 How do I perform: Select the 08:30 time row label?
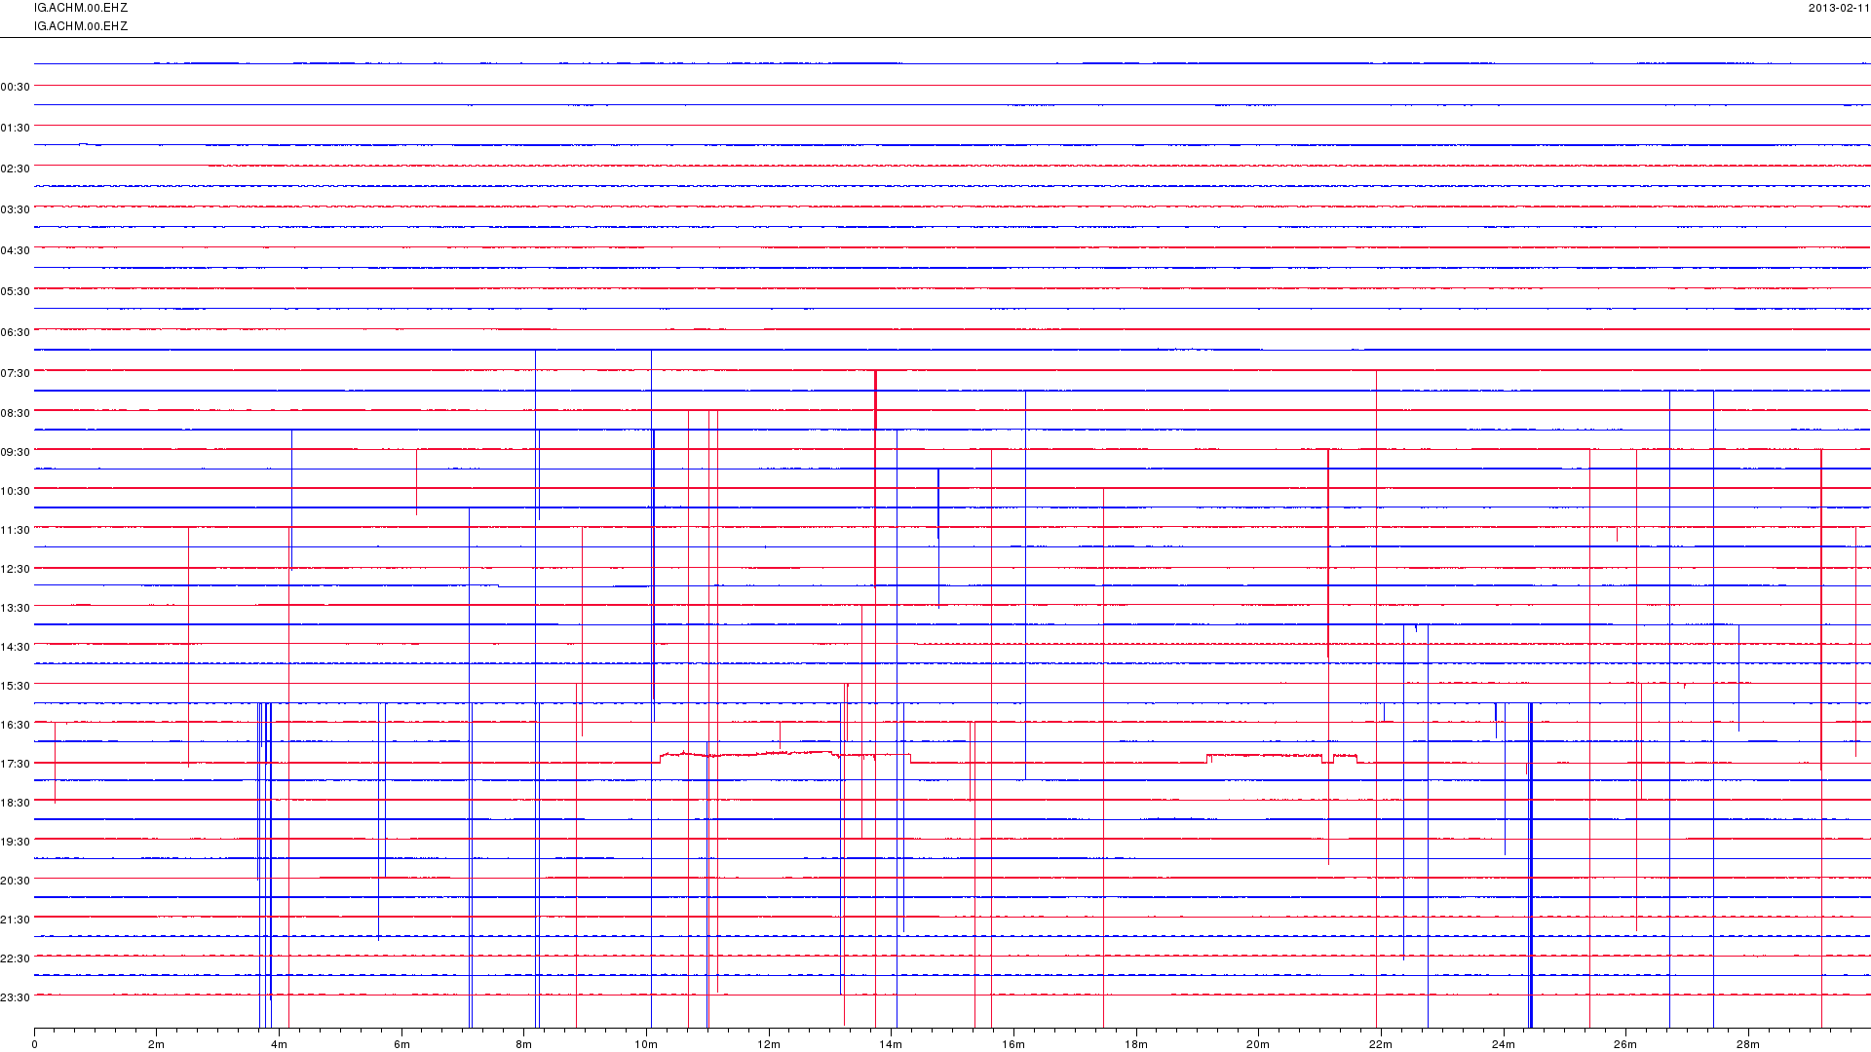[x=16, y=413]
